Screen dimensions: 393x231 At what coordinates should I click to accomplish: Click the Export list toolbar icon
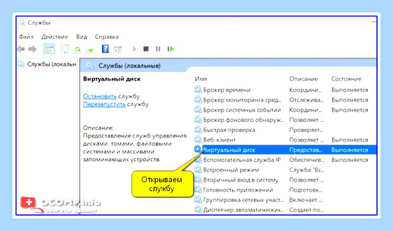pyautogui.click(x=89, y=49)
